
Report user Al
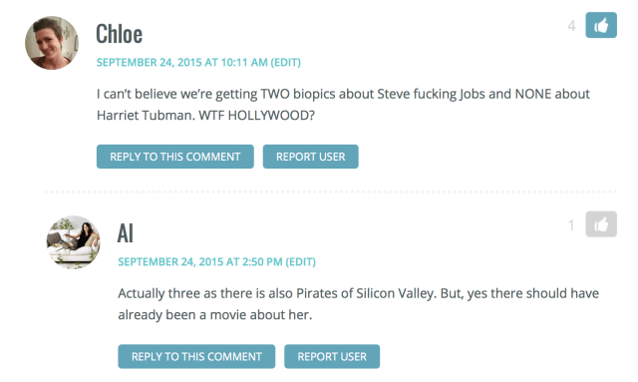(332, 356)
